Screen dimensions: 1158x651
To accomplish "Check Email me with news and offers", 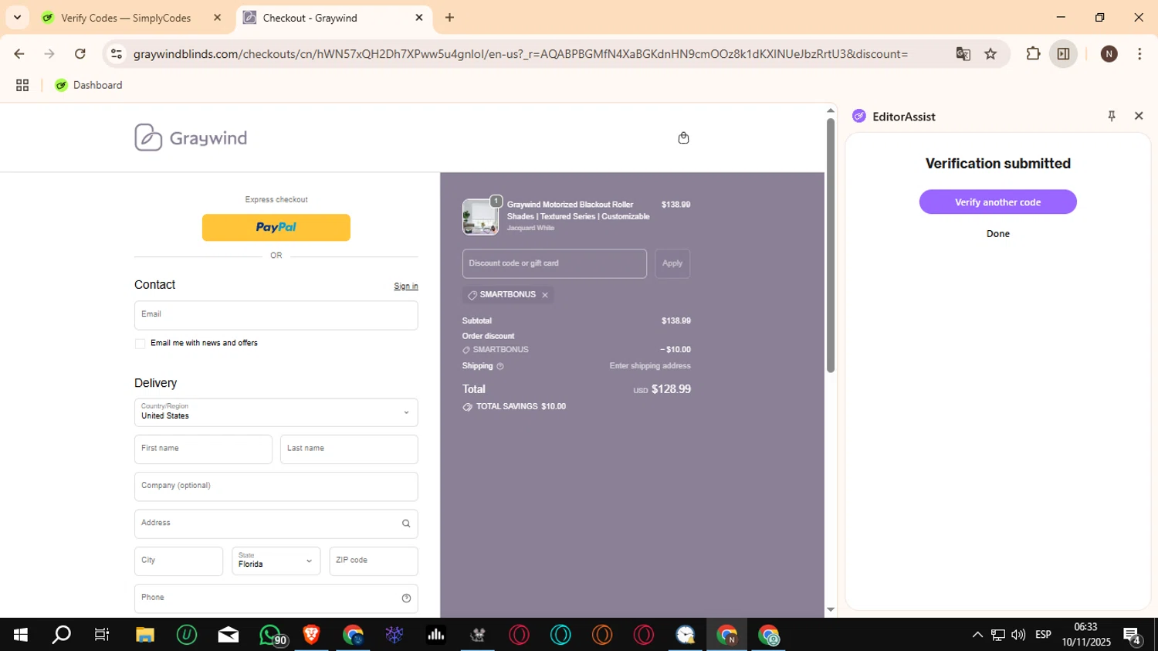I will pyautogui.click(x=140, y=344).
